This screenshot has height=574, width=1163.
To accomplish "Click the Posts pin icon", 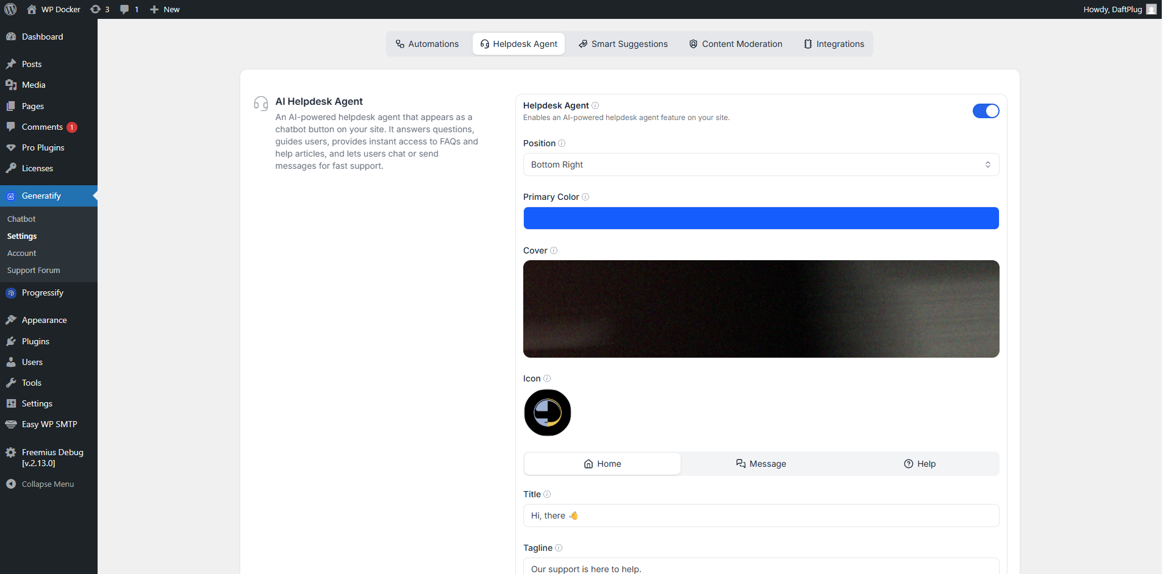I will pyautogui.click(x=11, y=64).
